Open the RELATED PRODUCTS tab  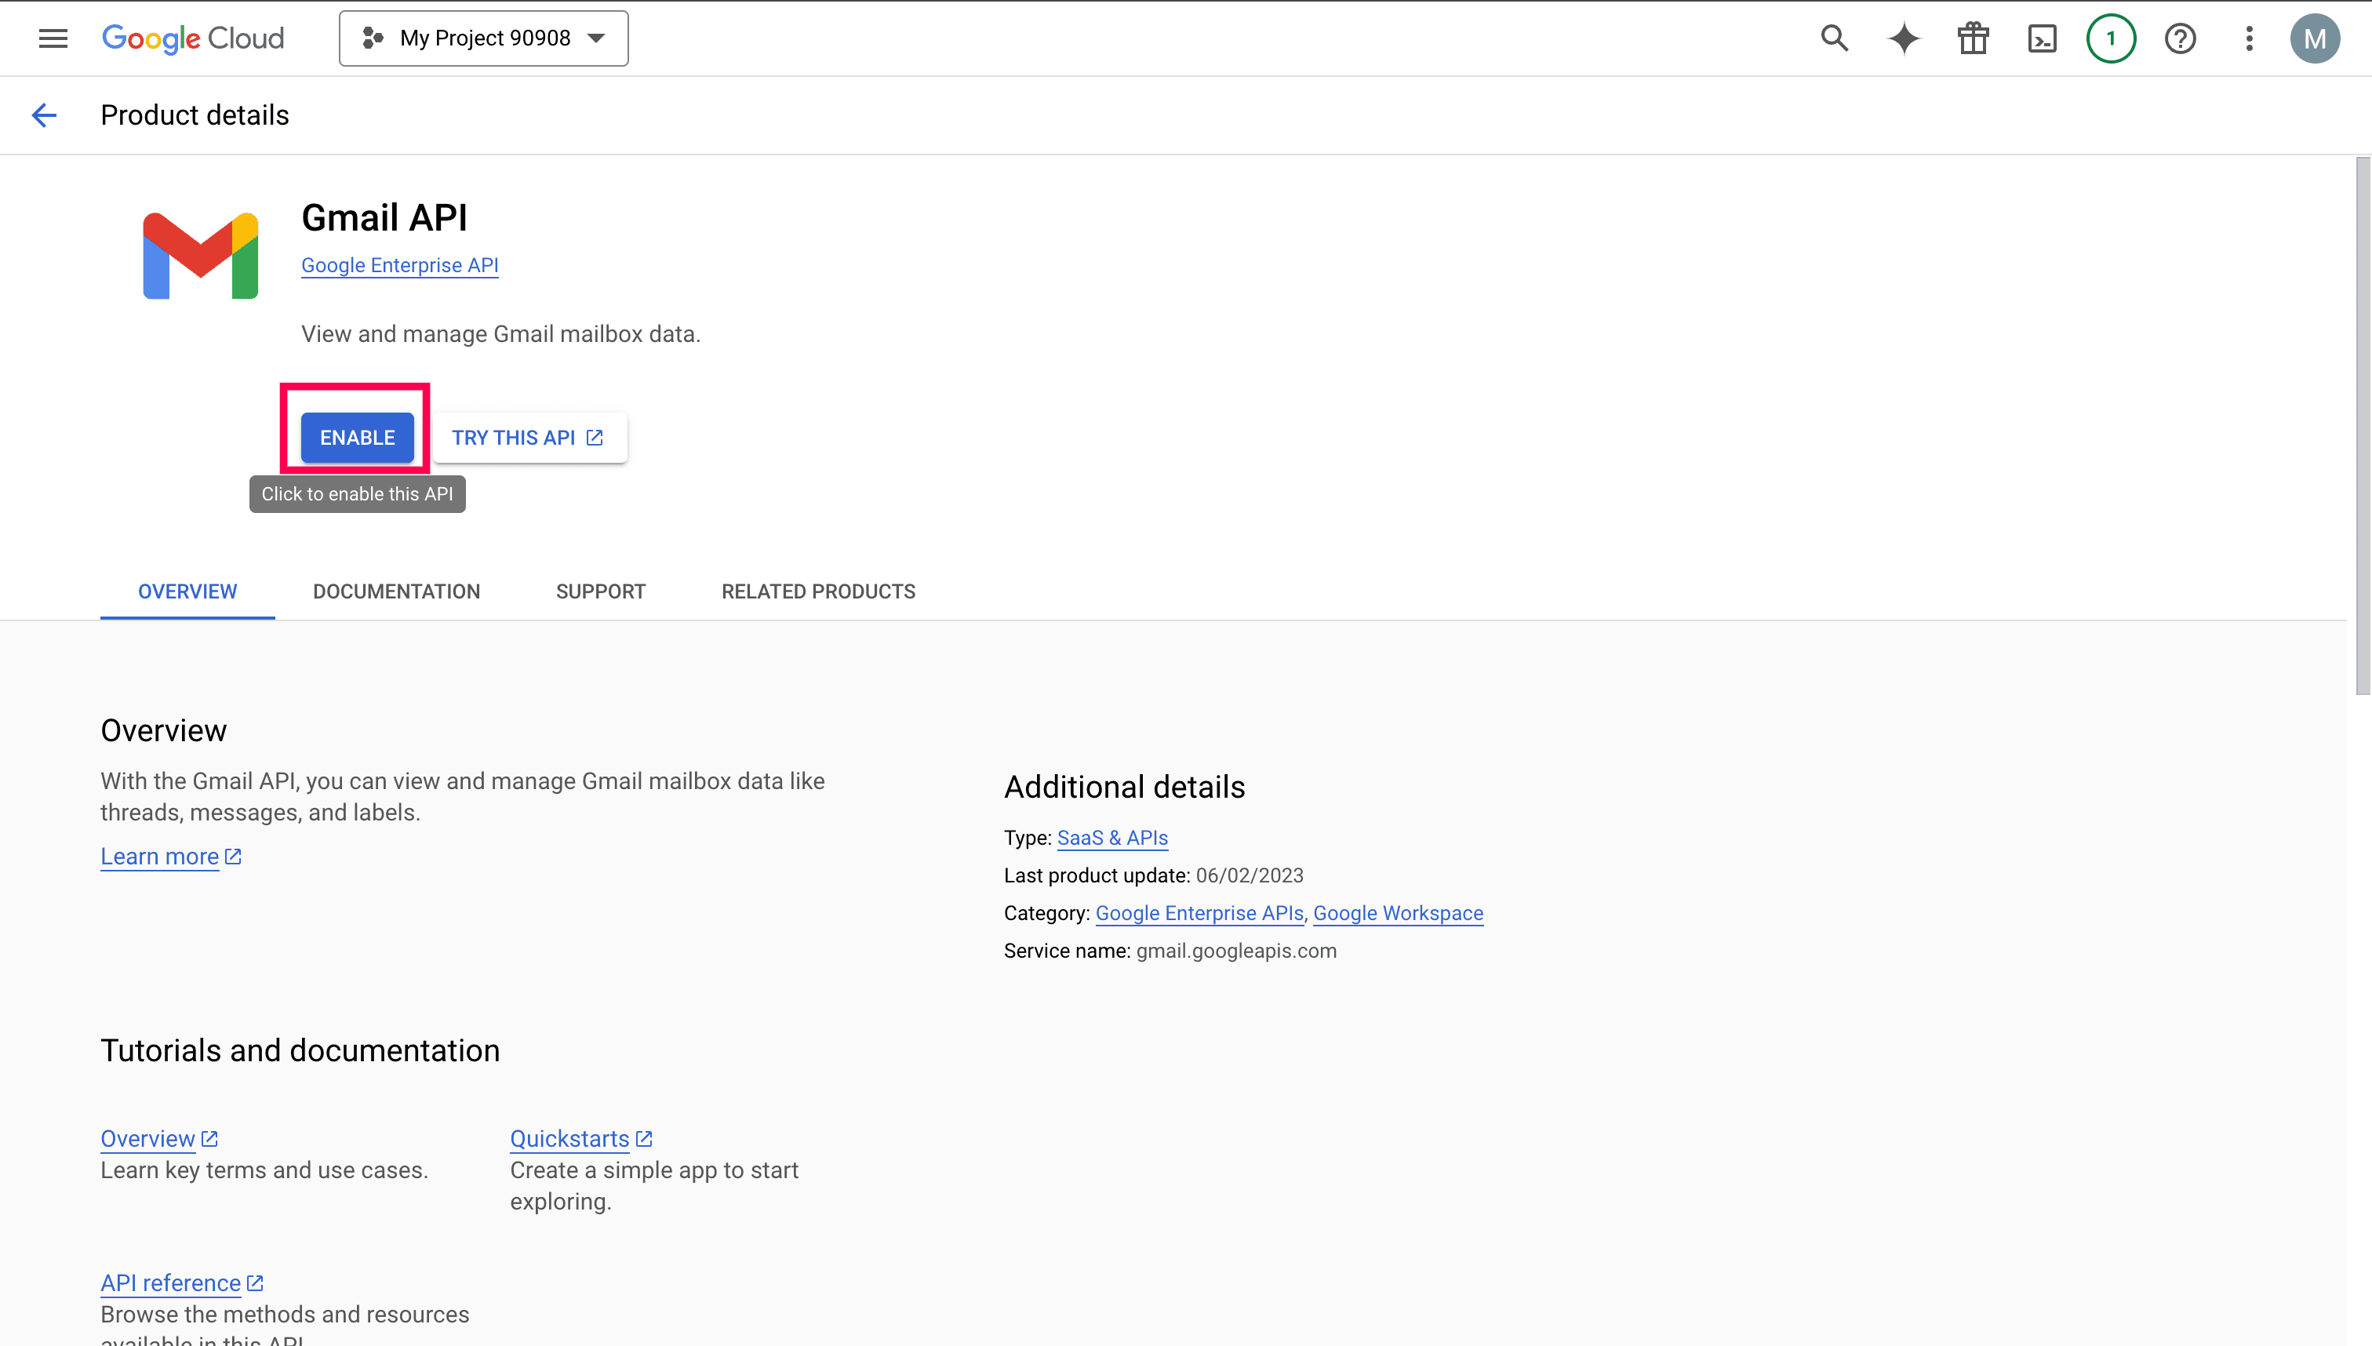(818, 591)
